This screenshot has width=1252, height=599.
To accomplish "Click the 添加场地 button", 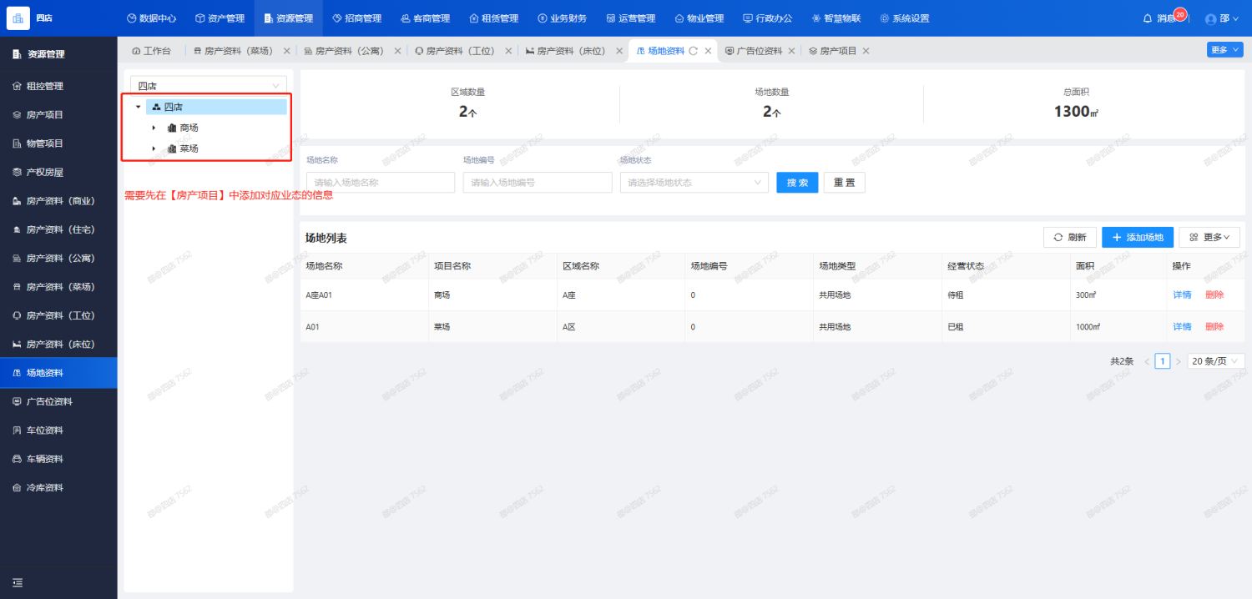I will [1138, 237].
